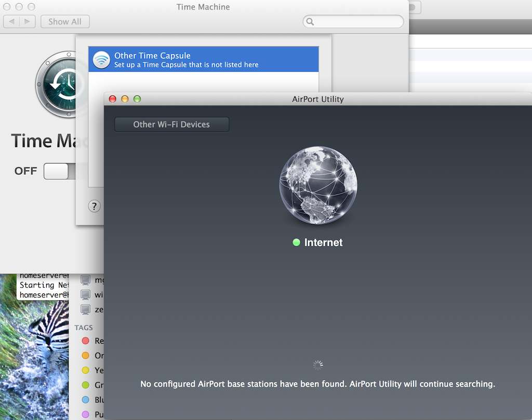Go forward with Time Machine's right arrow
The width and height of the screenshot is (532, 420).
point(27,22)
